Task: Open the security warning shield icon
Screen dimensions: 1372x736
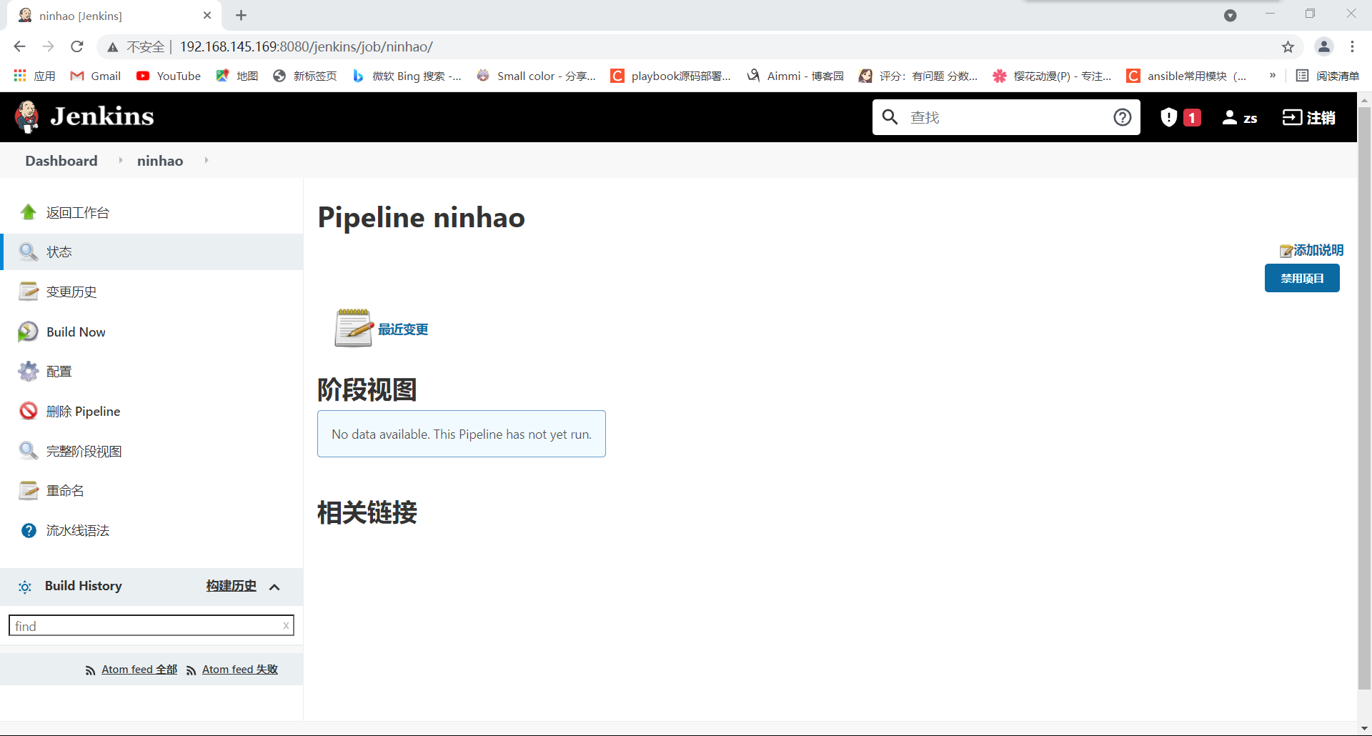Action: (x=1168, y=117)
